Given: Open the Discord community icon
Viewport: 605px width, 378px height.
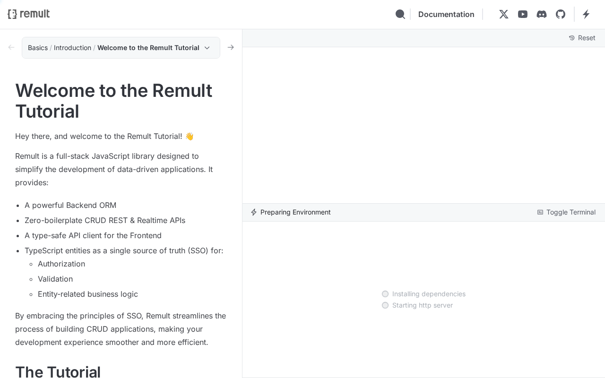Looking at the screenshot, I should (x=542, y=14).
